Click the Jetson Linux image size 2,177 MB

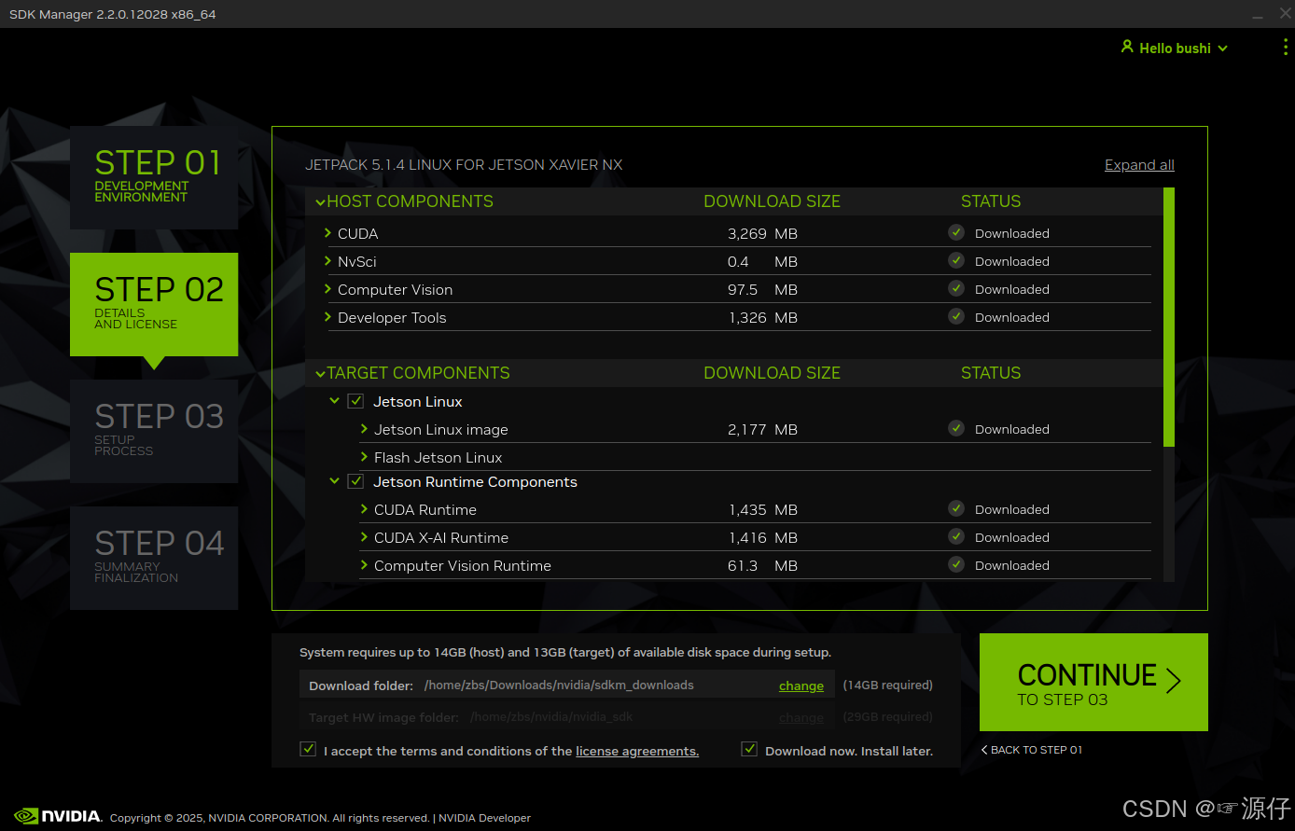click(x=762, y=429)
